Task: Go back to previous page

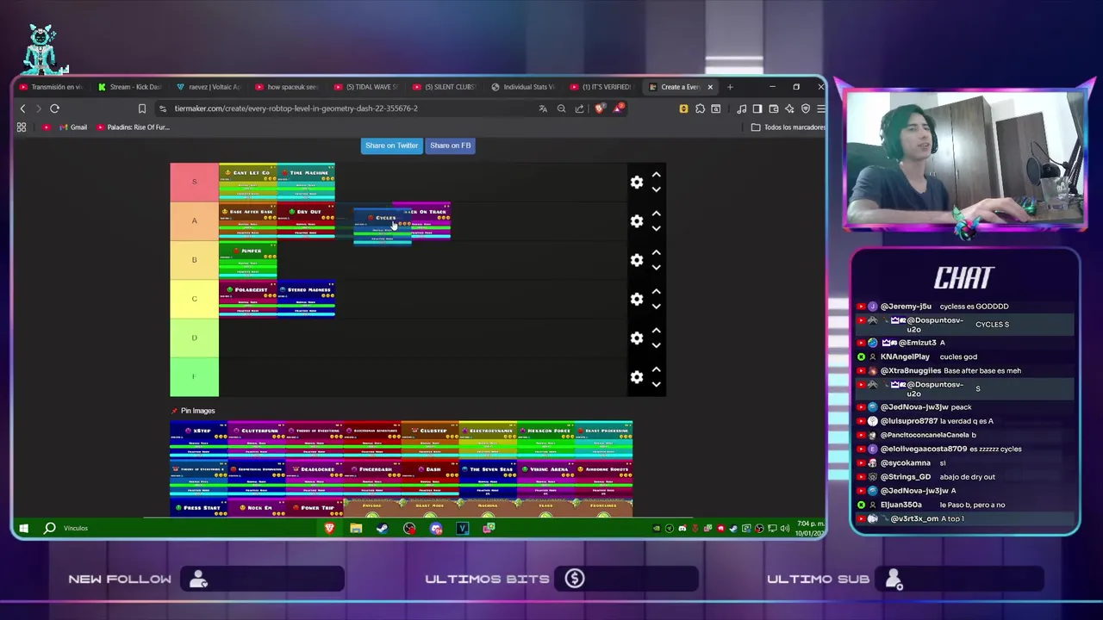Action: point(23,108)
